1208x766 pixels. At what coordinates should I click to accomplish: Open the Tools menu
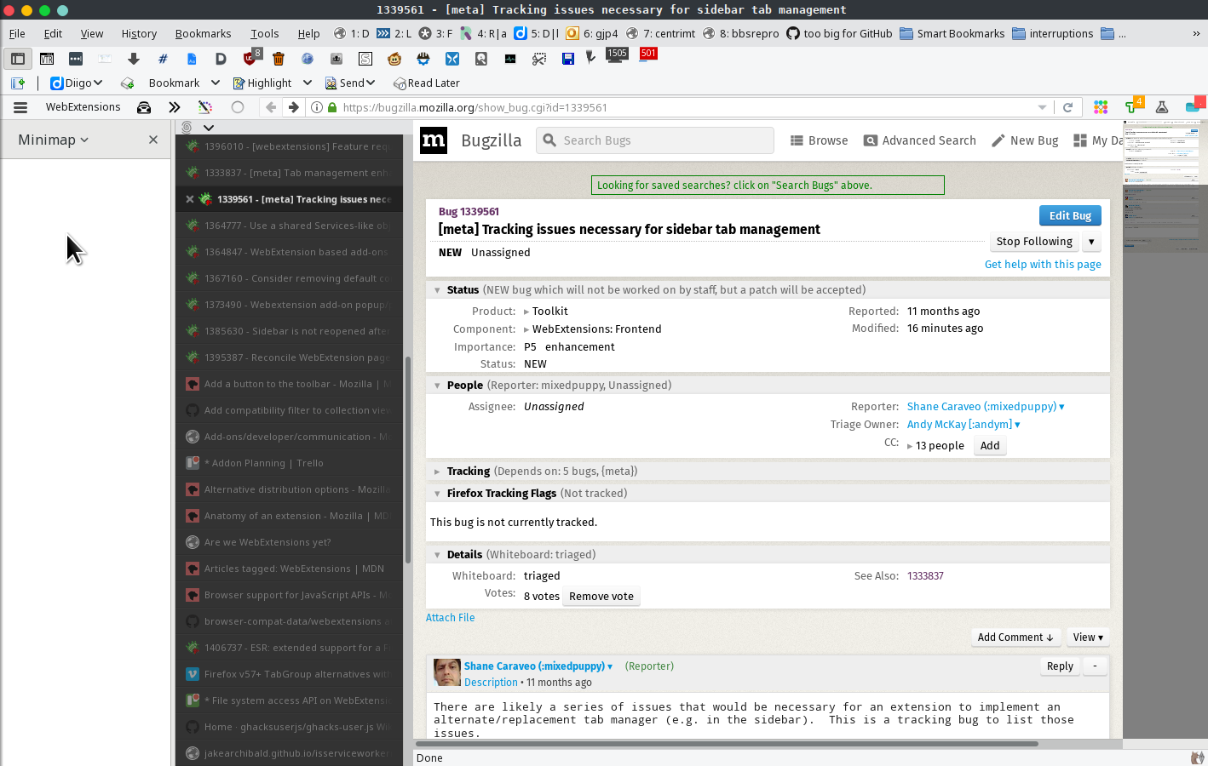pyautogui.click(x=264, y=33)
